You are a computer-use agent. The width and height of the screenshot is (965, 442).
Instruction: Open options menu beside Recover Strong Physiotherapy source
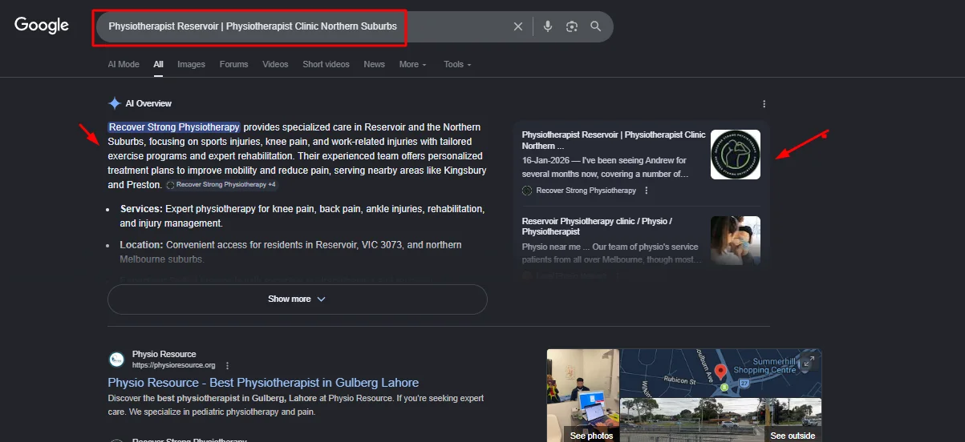point(647,191)
